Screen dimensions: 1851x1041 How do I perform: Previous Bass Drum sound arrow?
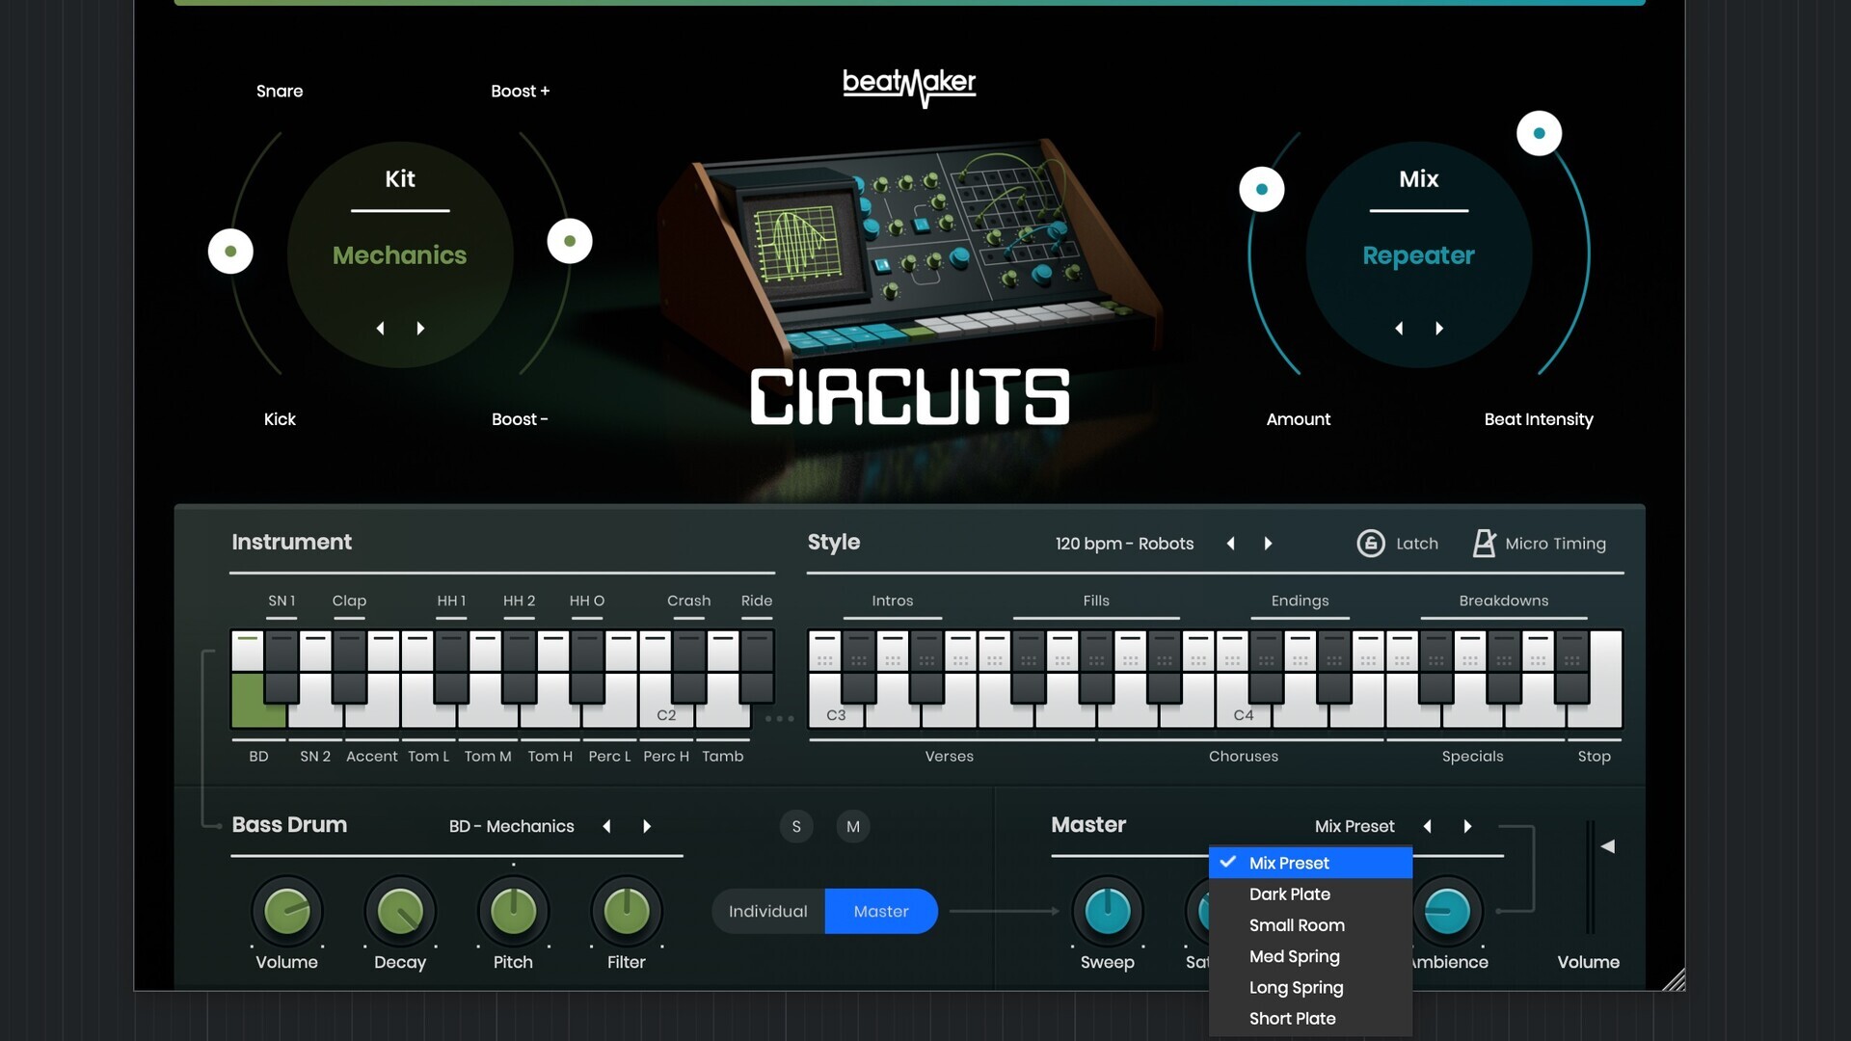tap(606, 827)
